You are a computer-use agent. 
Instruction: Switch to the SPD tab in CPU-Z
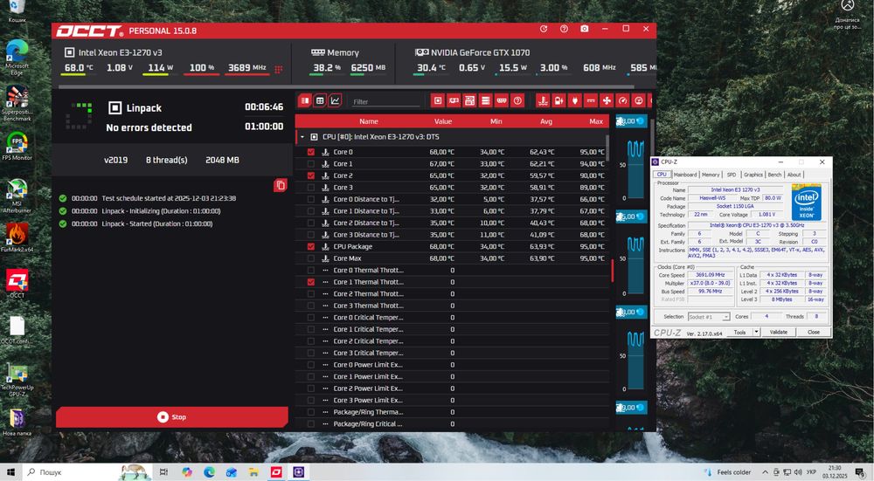coord(732,175)
